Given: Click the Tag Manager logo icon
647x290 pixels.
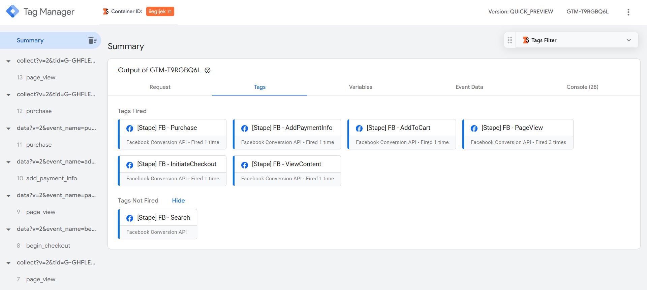Looking at the screenshot, I should pyautogui.click(x=13, y=11).
